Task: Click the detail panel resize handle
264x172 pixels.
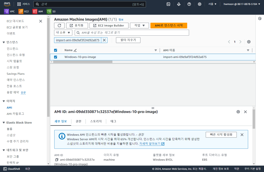Action: point(153,108)
